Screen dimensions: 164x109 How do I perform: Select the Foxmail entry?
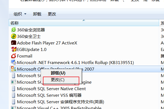tap(25, 56)
